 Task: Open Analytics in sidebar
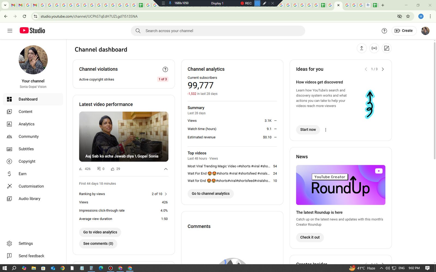[x=33, y=124]
